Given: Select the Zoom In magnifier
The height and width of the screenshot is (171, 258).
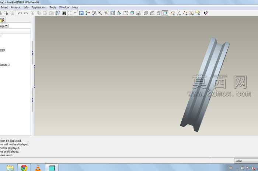Looking at the screenshot, I should pos(100,13).
